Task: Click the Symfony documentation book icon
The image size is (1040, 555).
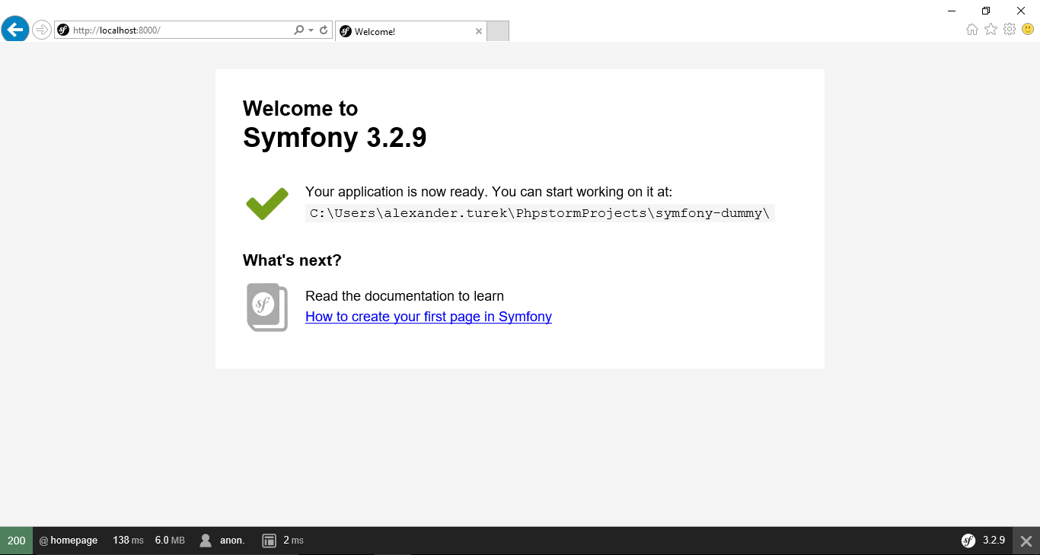Action: [x=267, y=308]
